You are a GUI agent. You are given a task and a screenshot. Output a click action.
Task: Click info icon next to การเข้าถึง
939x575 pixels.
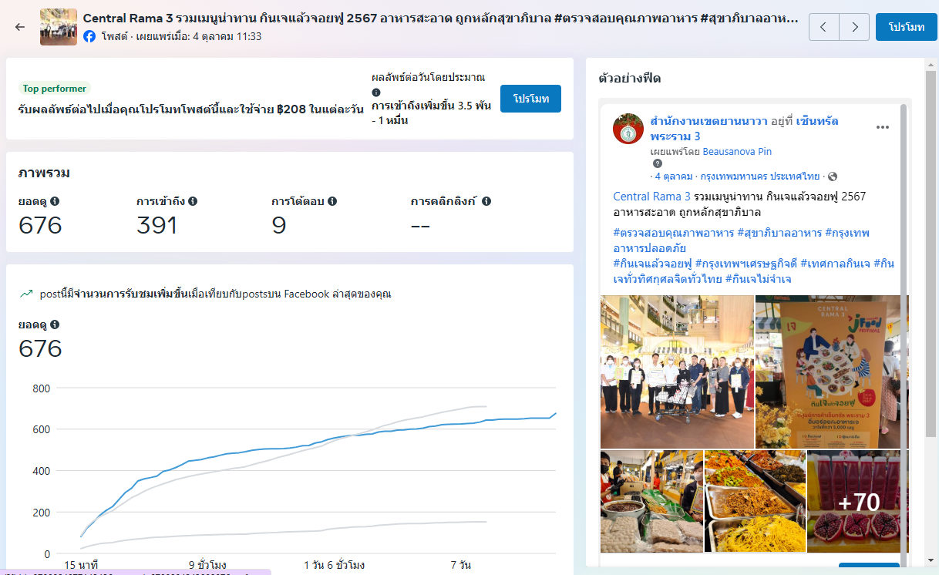click(x=193, y=201)
